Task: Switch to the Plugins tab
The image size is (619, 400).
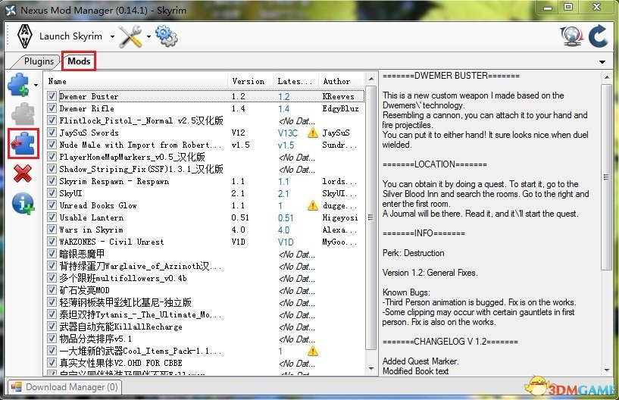Action: point(39,61)
